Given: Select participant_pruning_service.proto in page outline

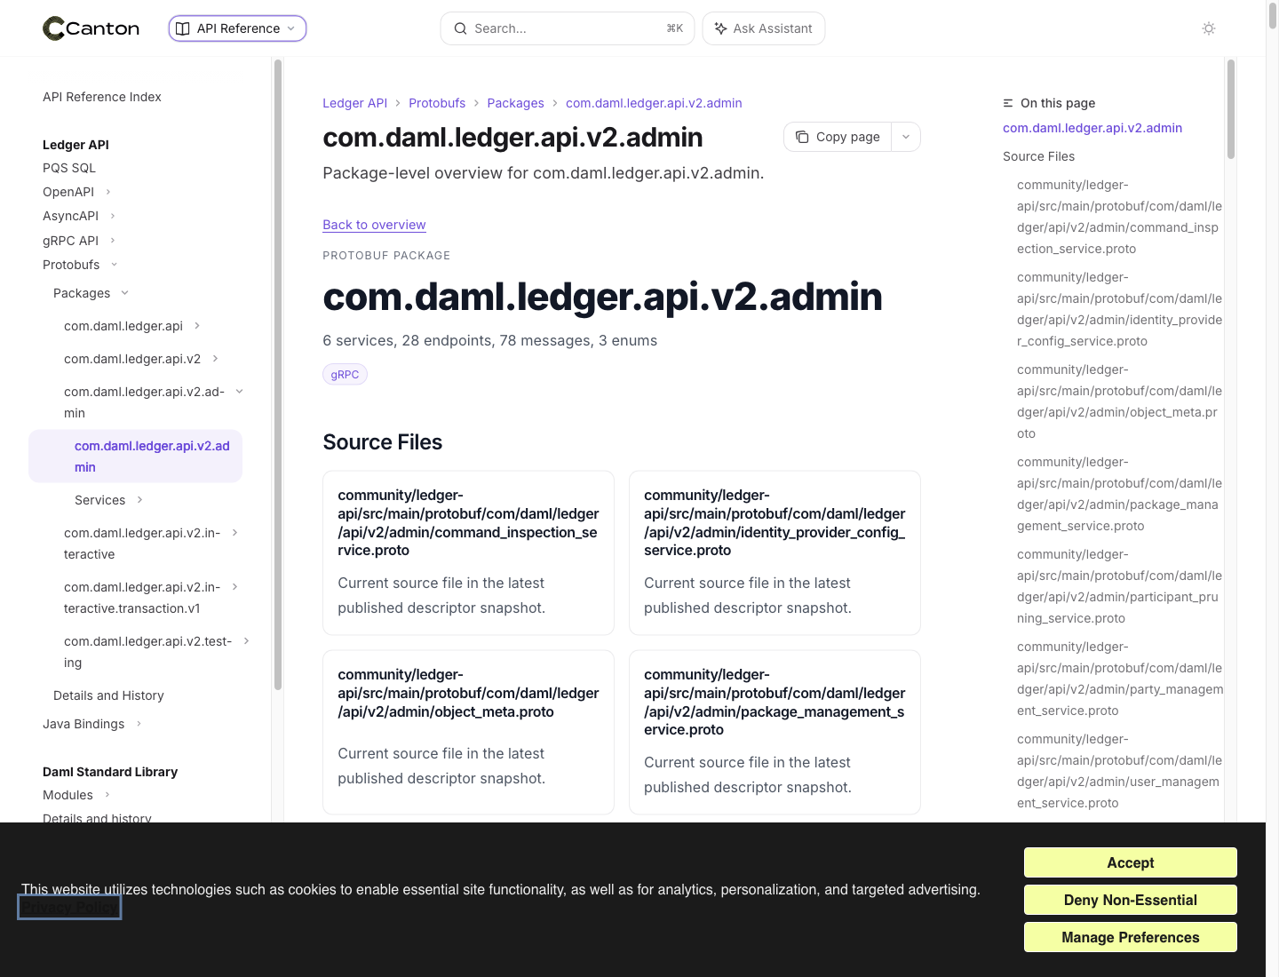Looking at the screenshot, I should 1119,586.
